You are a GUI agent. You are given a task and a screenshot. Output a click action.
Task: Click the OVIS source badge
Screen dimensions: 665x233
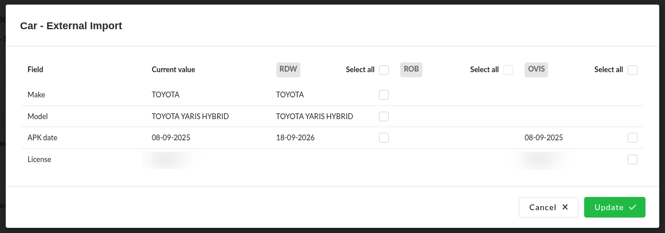point(536,69)
